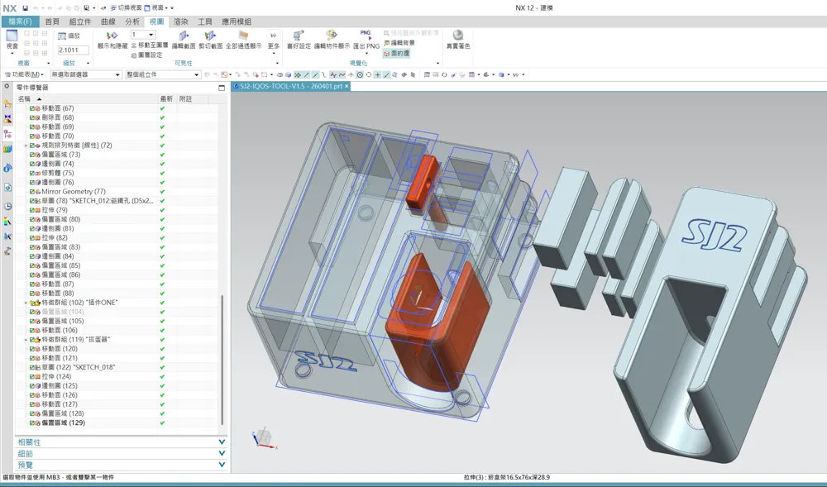This screenshot has height=487, width=827.
Task: Toggle the intersection snap plus icon
Action: [378, 75]
